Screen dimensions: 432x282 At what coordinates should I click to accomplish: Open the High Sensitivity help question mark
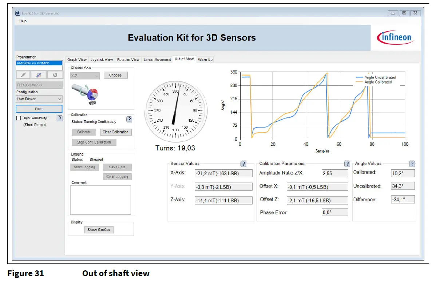[x=60, y=118]
